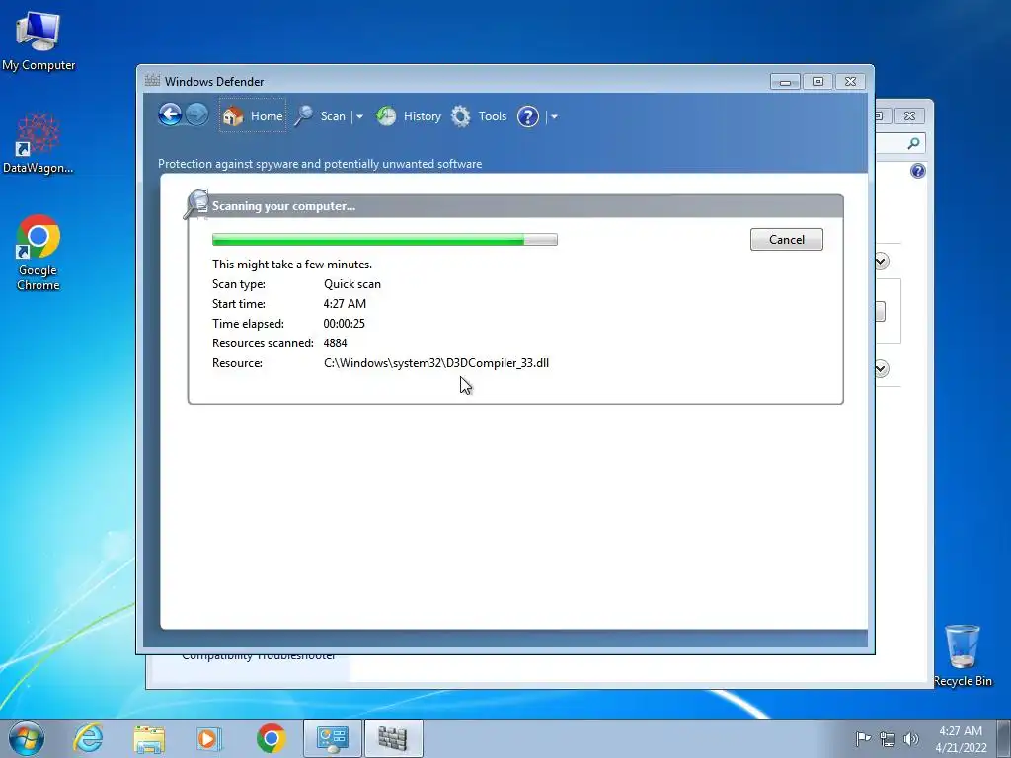Switch to Control Panel taskbar button
Viewport: 1011px width, 758px height.
click(333, 738)
